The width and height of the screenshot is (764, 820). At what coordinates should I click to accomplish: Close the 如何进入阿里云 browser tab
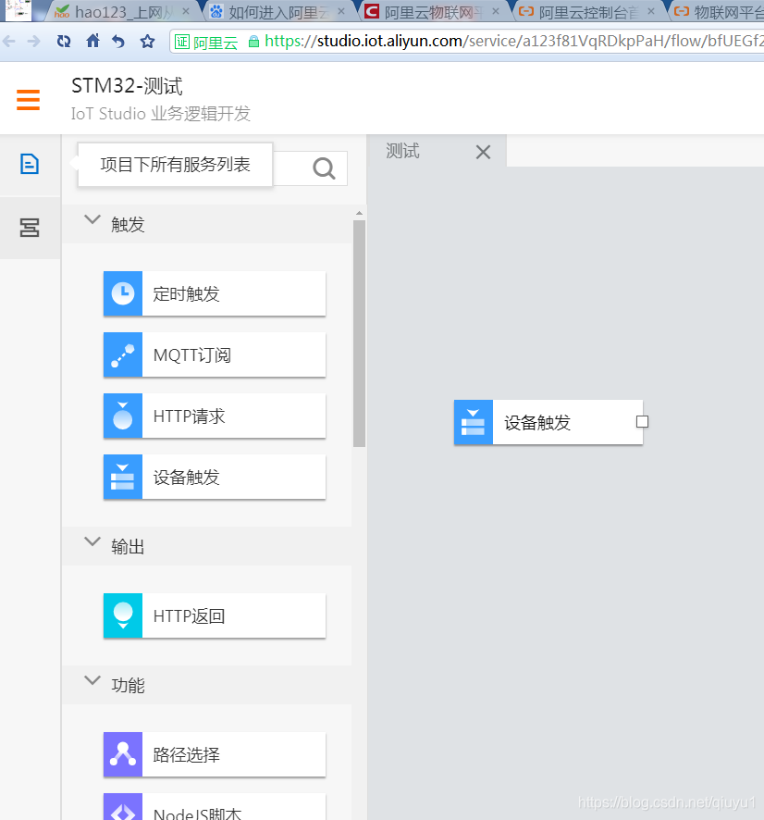coord(341,11)
